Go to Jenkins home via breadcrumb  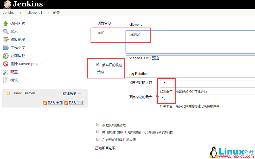point(9,12)
